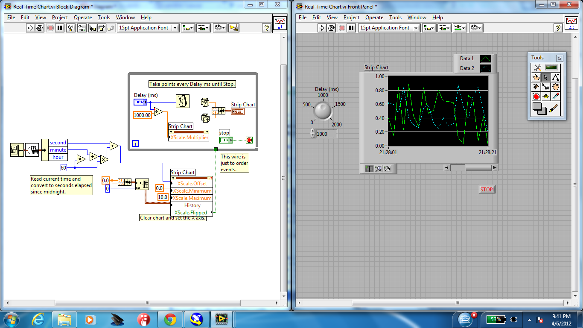This screenshot has height=328, width=583.
Task: Choose the Probe tool in Tools palette
Action: click(x=546, y=97)
